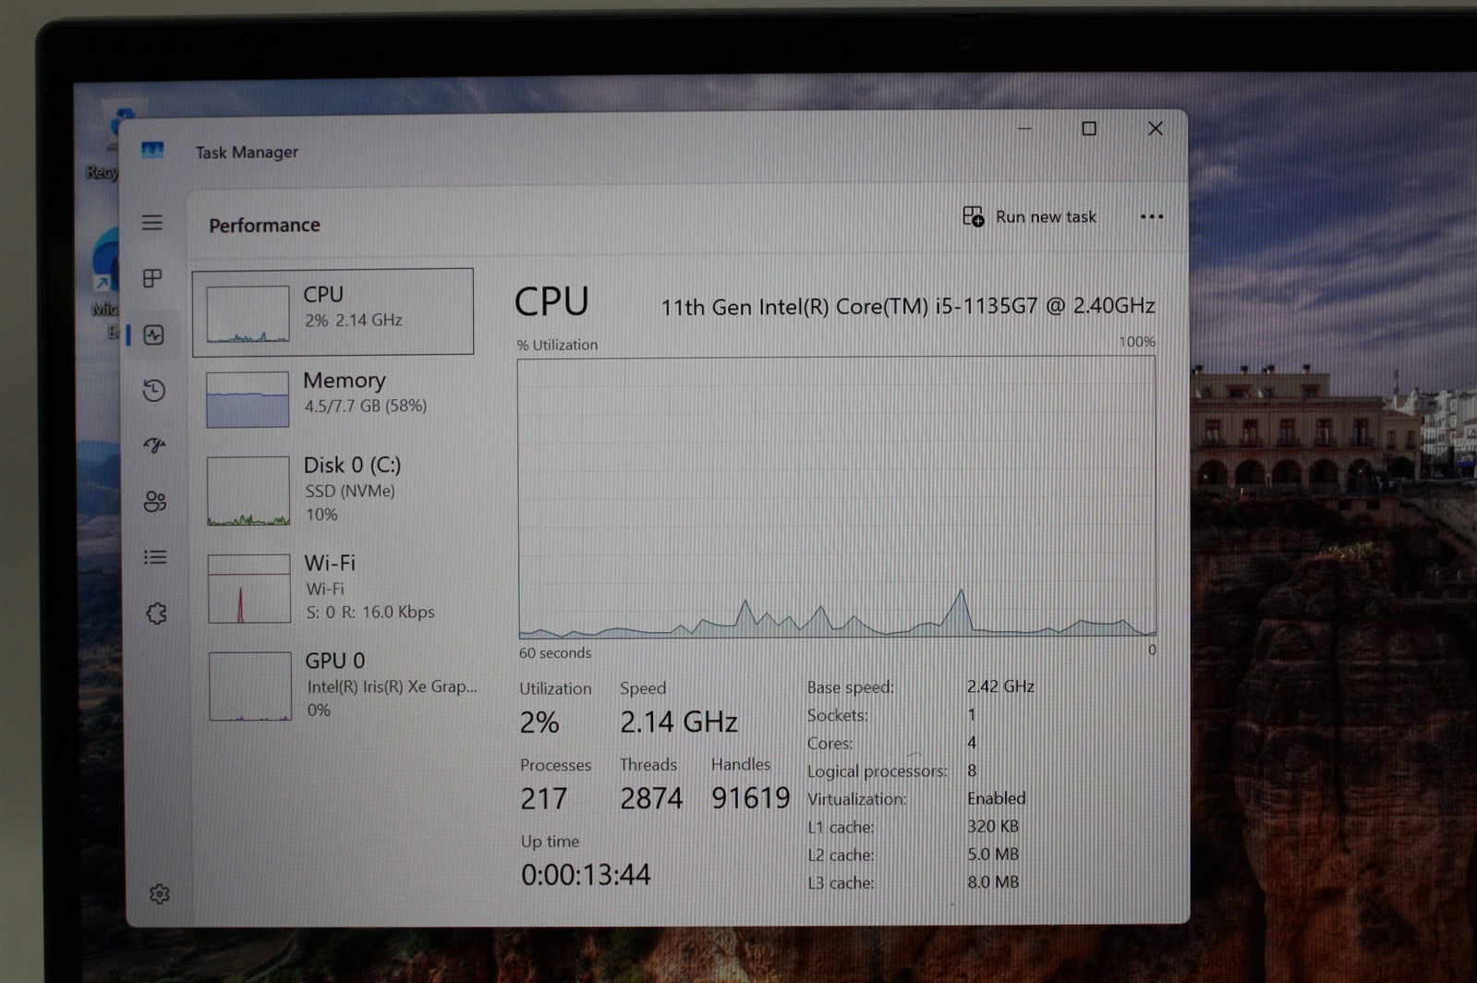Open the Startup apps sidebar icon
The height and width of the screenshot is (983, 1477).
click(154, 445)
